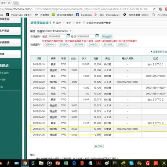Click the extension icon beside the bookmark star
Image resolution: width=167 pixels, height=167 pixels.
(x=160, y=9)
